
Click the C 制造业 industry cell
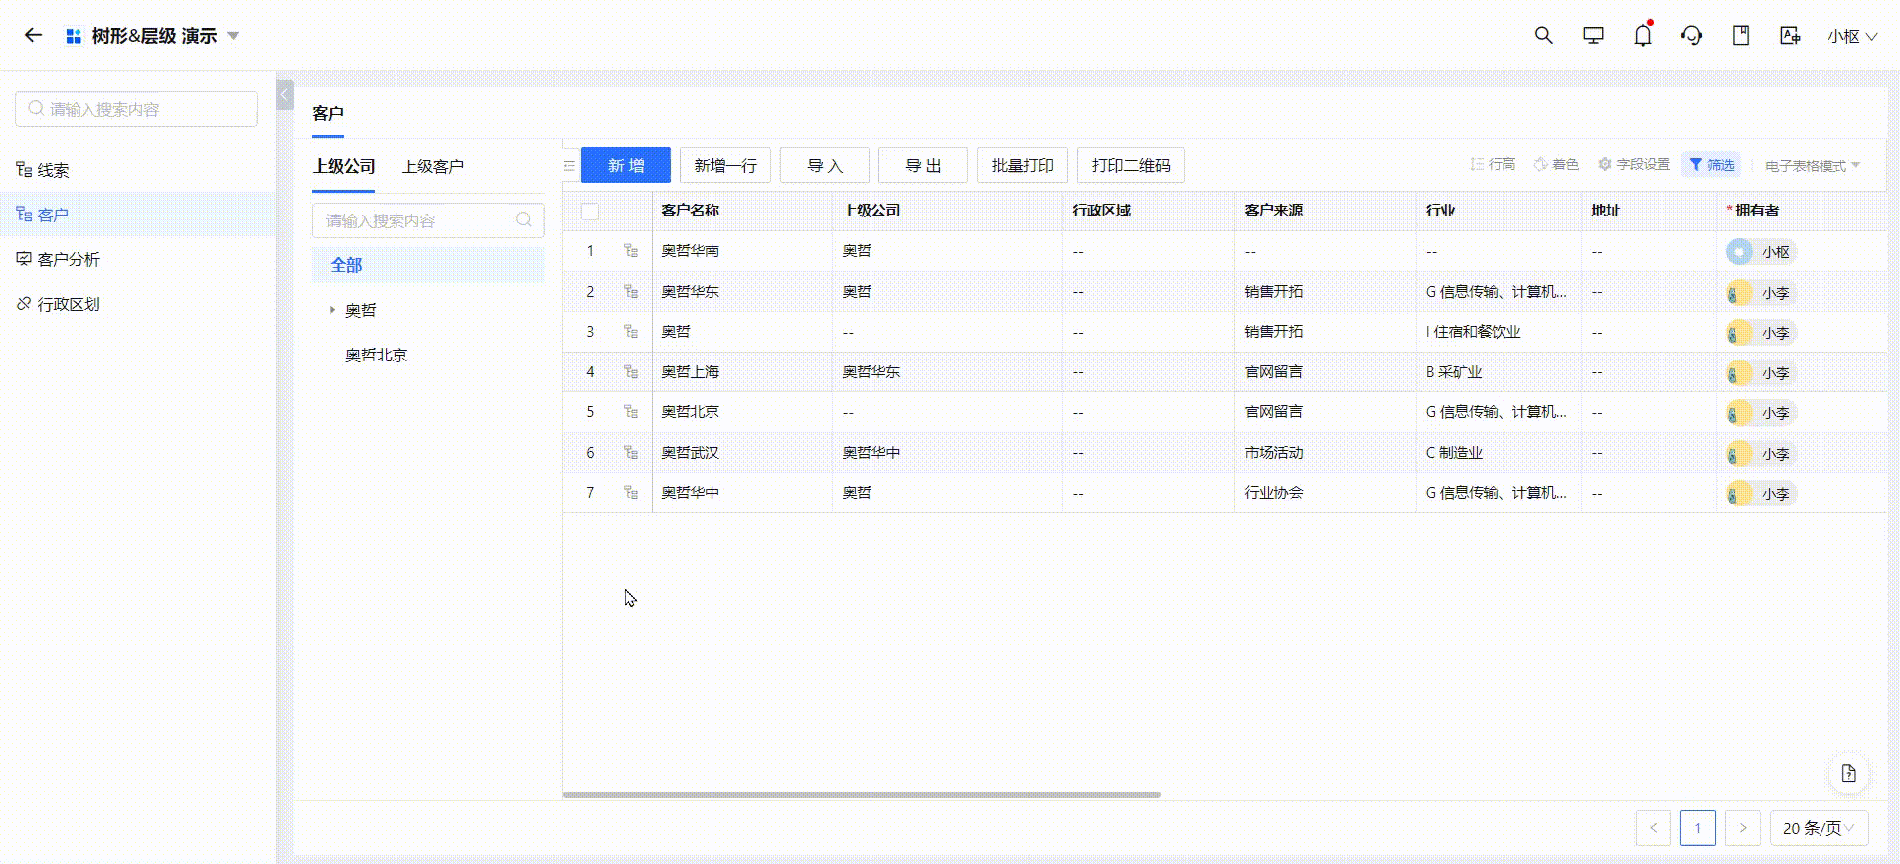pos(1499,453)
